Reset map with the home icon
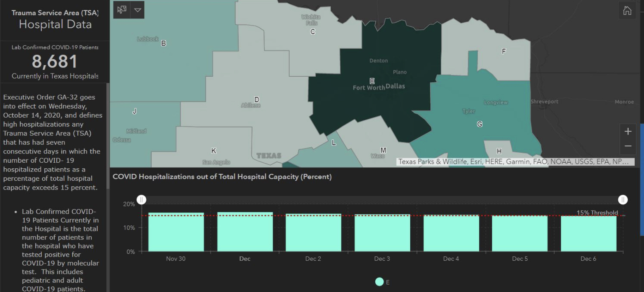The image size is (644, 292). click(x=627, y=10)
